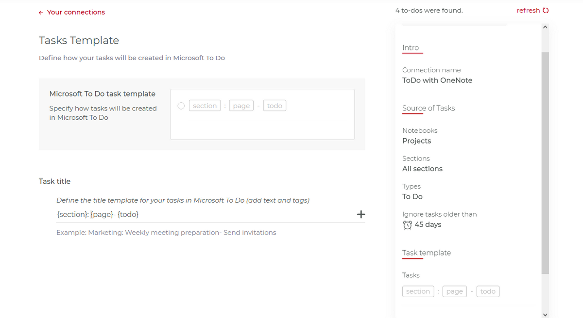Click '4 to-dos were found.' text
This screenshot has height=318, width=583.
[429, 10]
